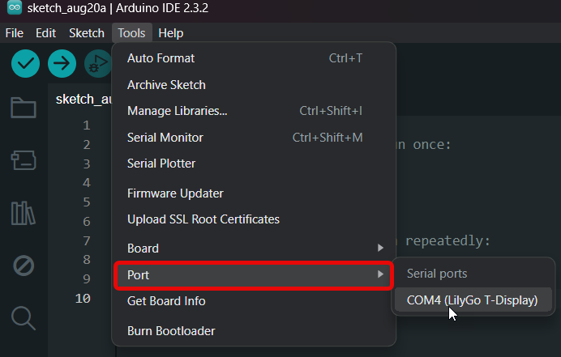The image size is (561, 357).
Task: Open the Edit menu
Action: click(x=45, y=33)
